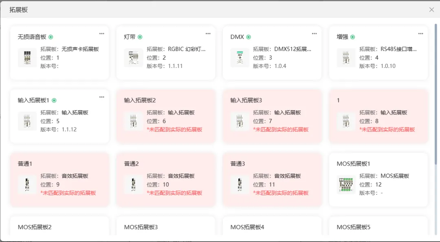This screenshot has height=242, width=440.
Task: Click version number 1.0.4 on DMX card
Action: [280, 66]
